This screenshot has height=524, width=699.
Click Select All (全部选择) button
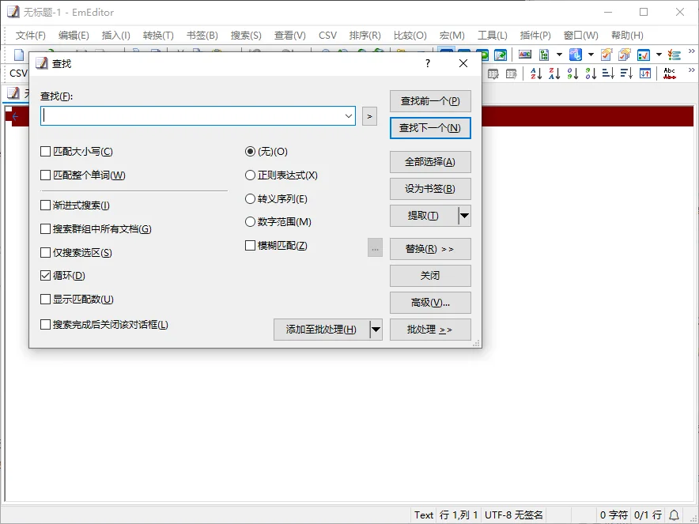pos(430,162)
